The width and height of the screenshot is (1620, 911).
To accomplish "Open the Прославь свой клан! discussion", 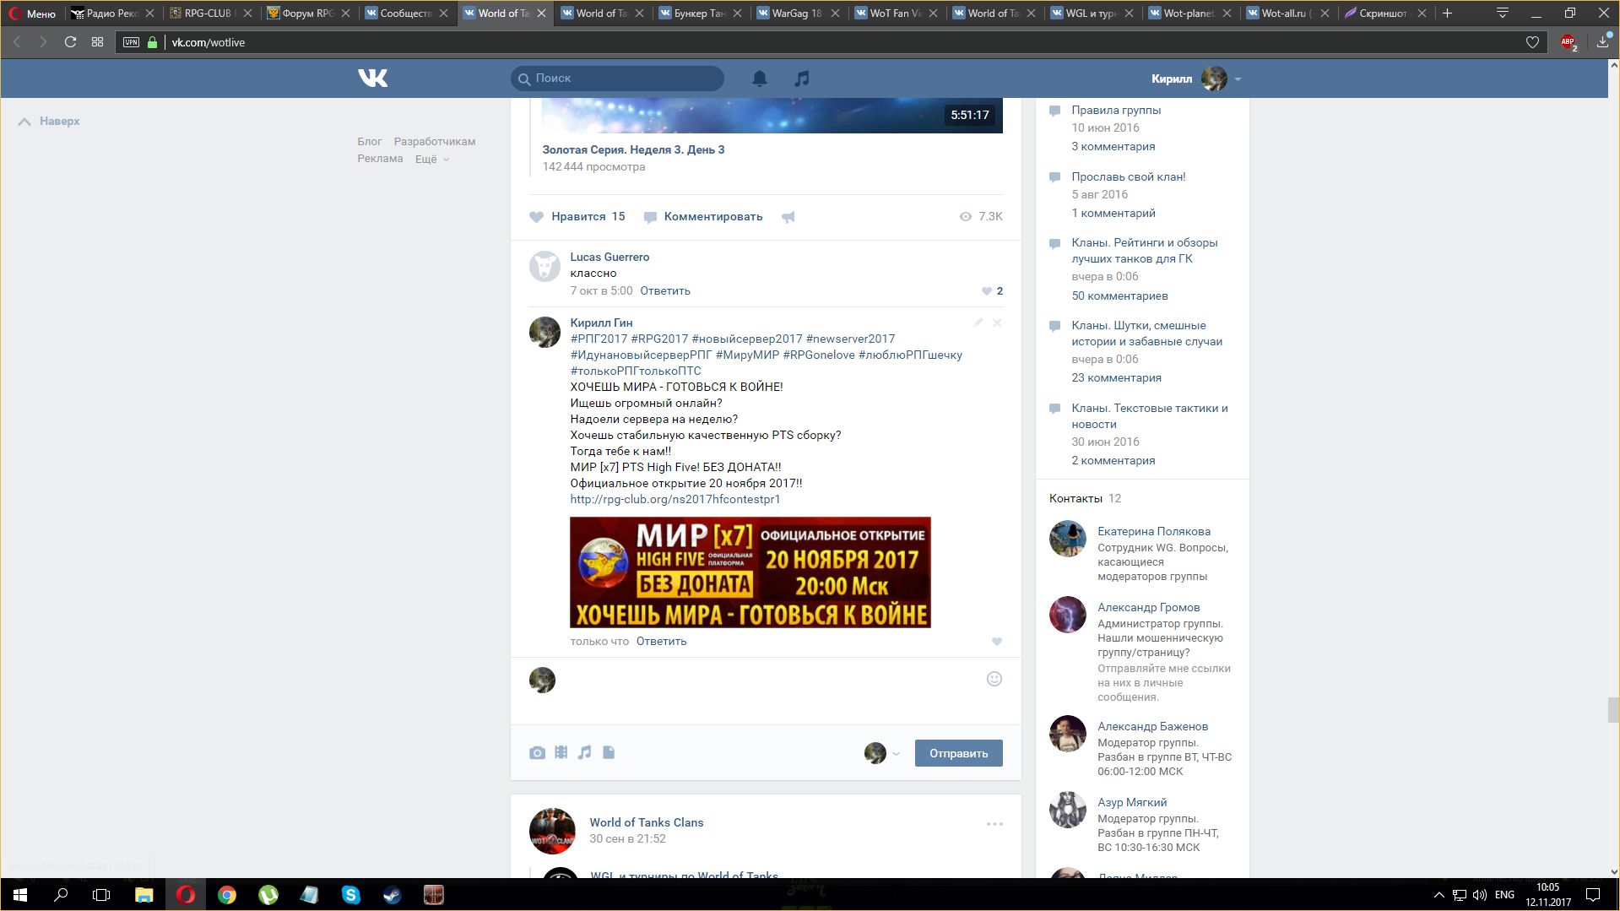I will (x=1129, y=177).
